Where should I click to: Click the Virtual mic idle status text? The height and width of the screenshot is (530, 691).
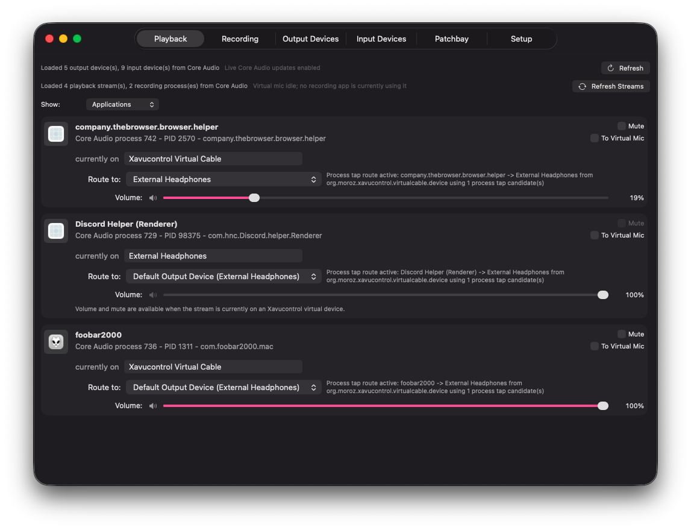coord(330,86)
